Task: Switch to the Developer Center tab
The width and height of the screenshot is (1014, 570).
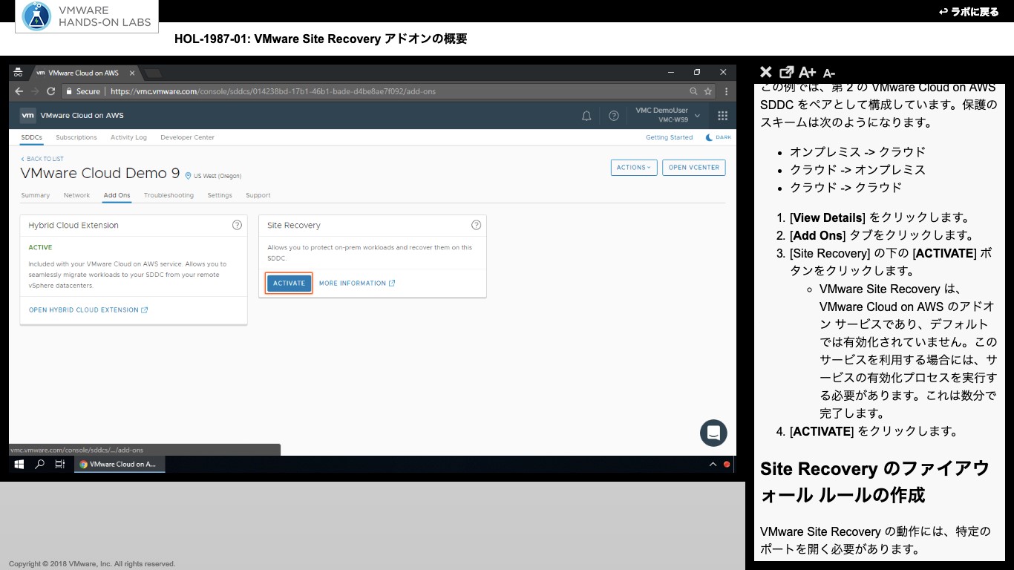Action: click(187, 137)
